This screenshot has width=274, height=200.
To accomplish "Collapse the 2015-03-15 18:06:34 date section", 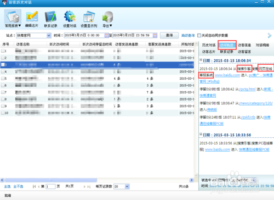I will (201, 60).
